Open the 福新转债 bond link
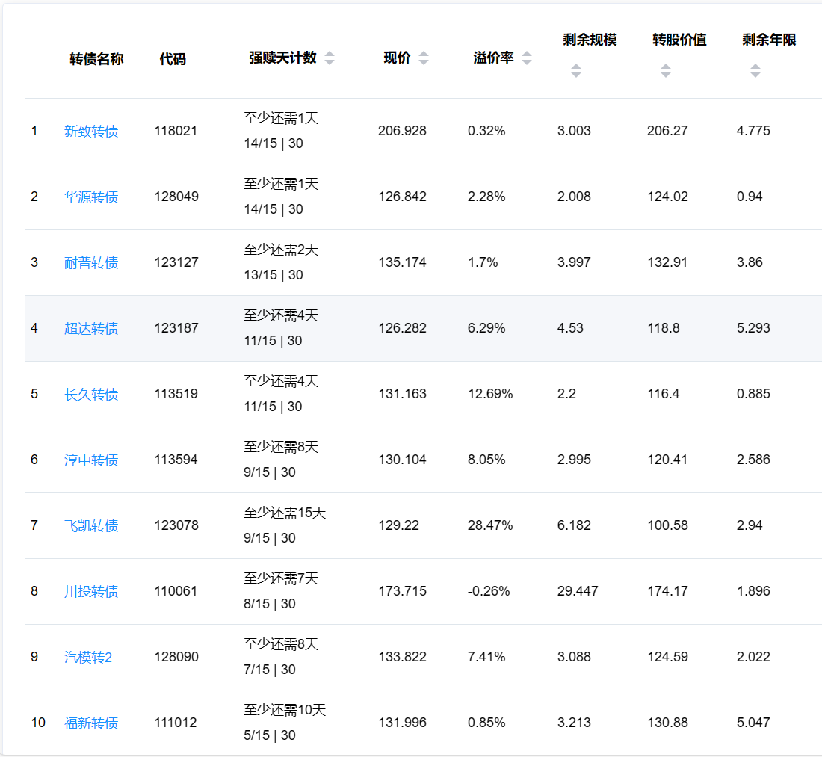 click(91, 723)
